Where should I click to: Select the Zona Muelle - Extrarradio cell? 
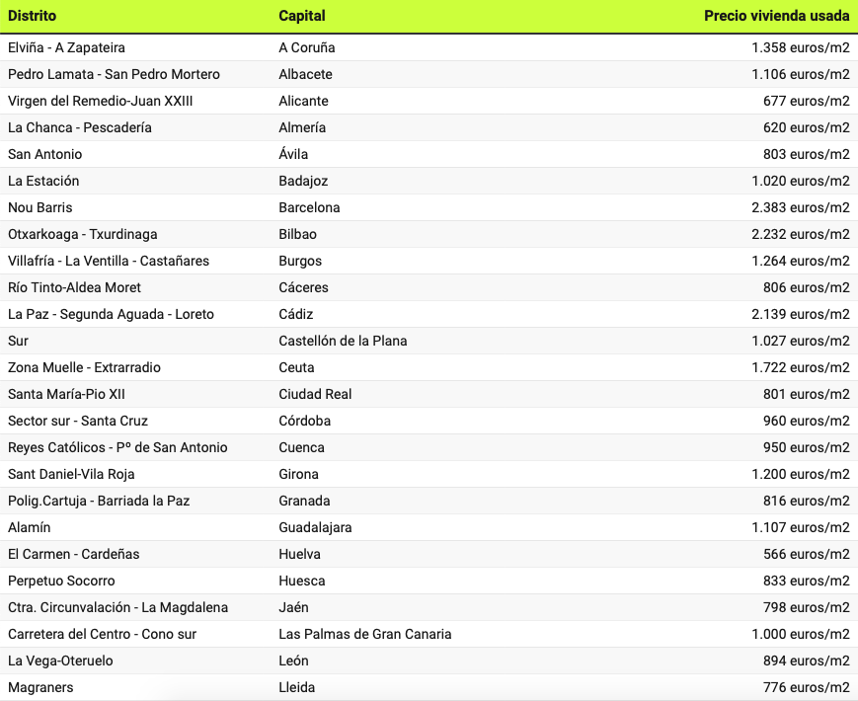click(84, 367)
